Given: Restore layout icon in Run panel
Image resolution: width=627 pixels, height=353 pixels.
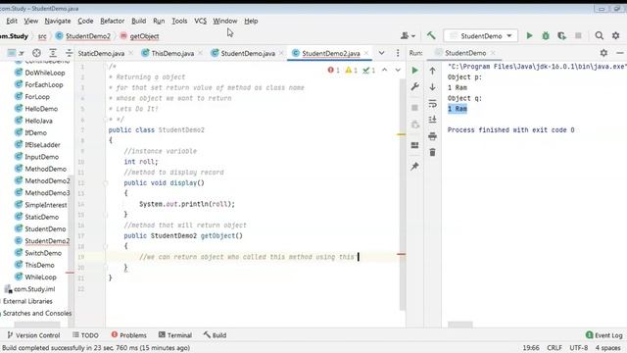Looking at the screenshot, I should click(x=414, y=145).
